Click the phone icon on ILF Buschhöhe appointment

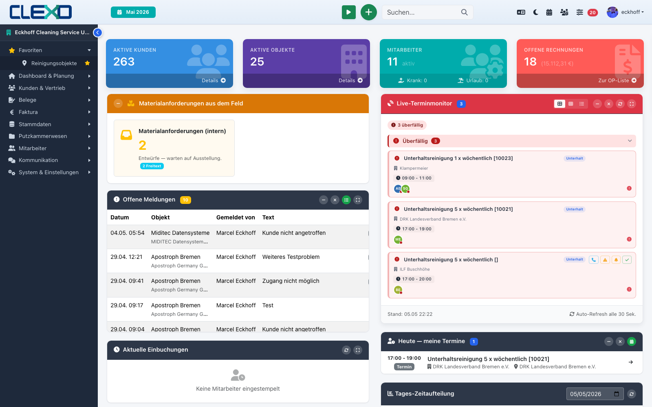tap(594, 260)
